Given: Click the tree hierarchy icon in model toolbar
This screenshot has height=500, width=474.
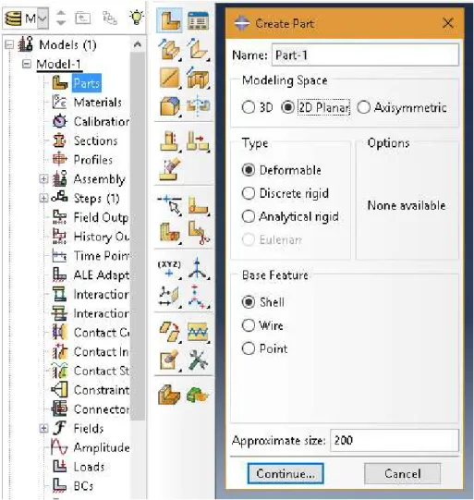Looking at the screenshot, I should coord(110,18).
